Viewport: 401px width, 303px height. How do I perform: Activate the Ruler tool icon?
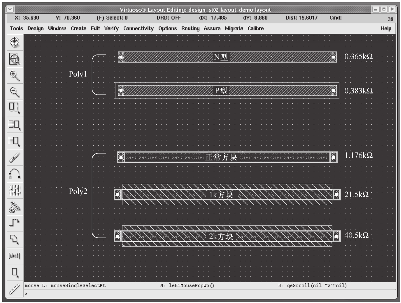15,289
